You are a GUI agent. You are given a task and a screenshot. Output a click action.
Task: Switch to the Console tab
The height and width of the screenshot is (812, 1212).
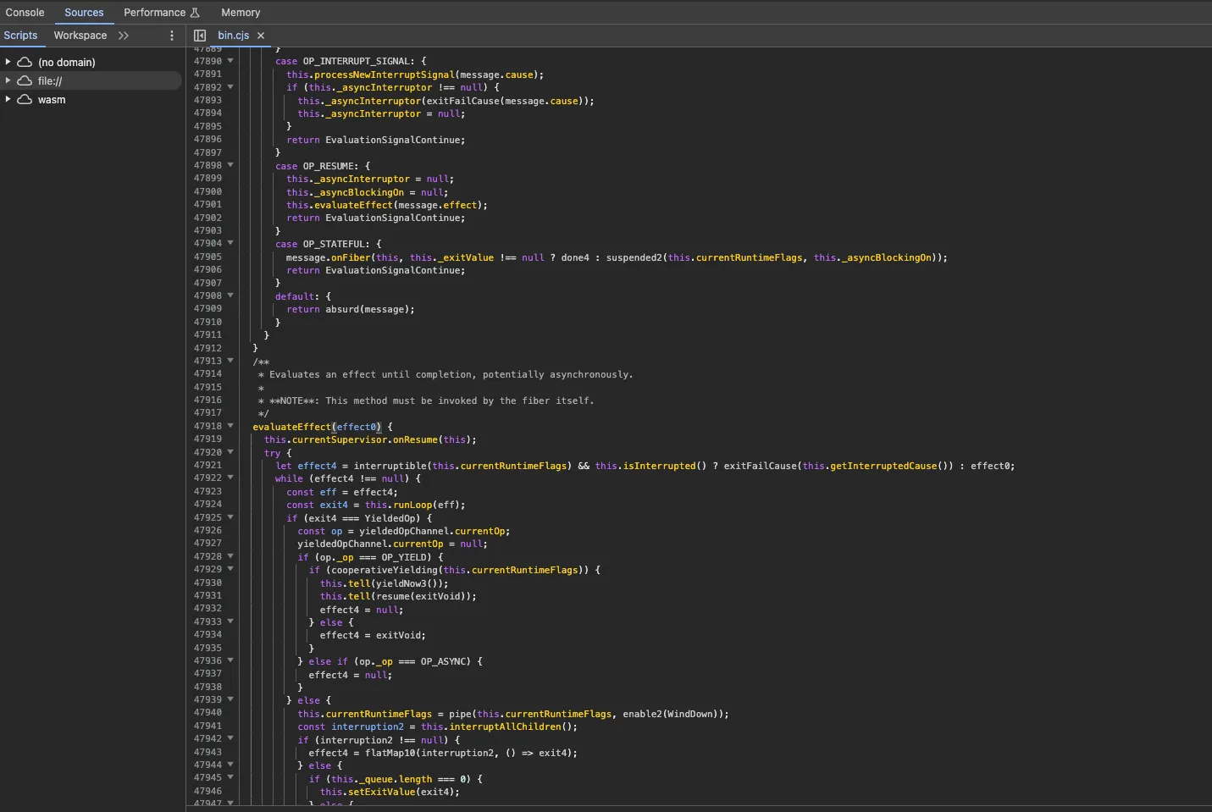click(x=25, y=12)
